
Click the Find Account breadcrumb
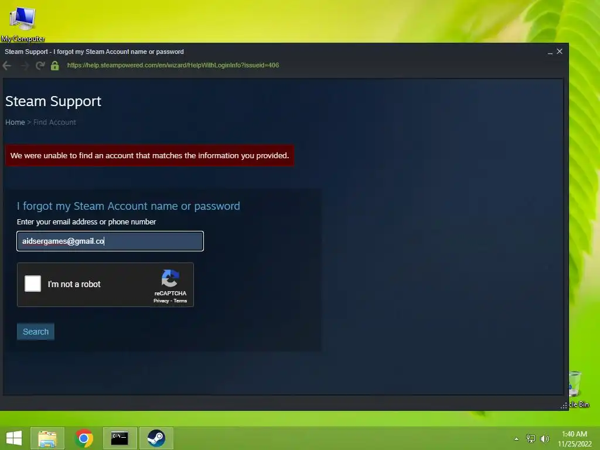[x=54, y=122]
